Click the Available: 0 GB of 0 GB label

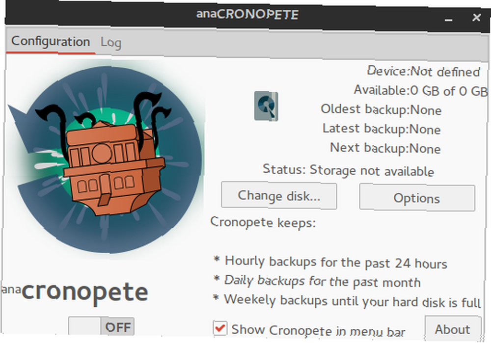click(x=421, y=91)
